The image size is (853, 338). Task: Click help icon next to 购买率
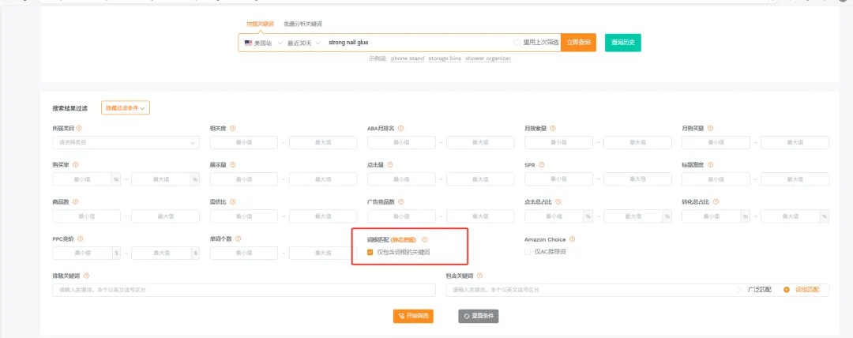[76, 165]
